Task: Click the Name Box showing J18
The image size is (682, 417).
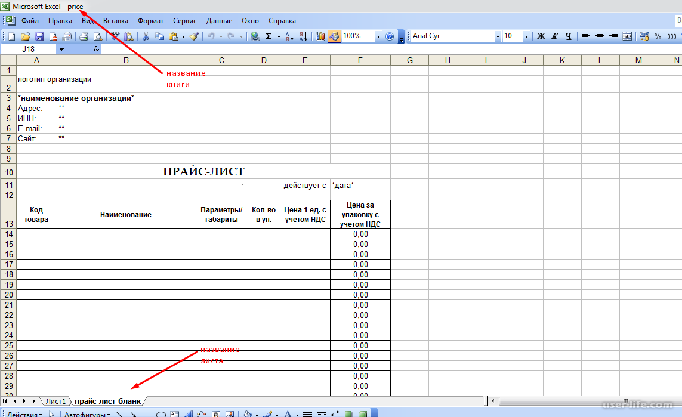Action: [29, 50]
